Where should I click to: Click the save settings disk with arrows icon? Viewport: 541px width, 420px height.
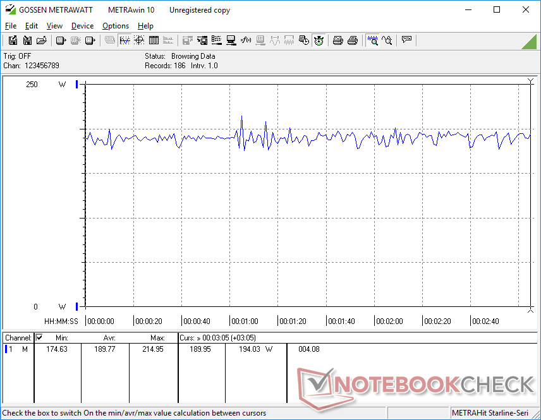pos(202,40)
